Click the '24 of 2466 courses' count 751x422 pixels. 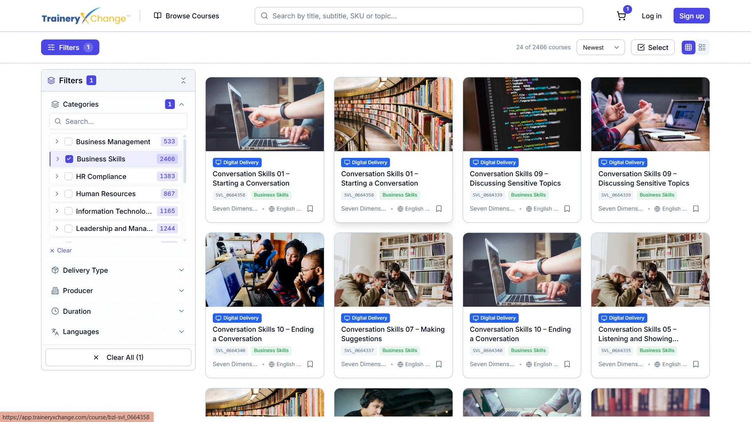[543, 47]
